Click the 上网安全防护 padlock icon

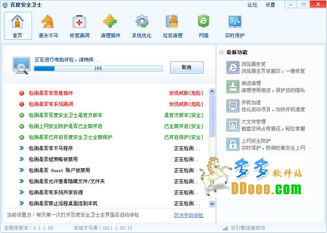pos(233,144)
